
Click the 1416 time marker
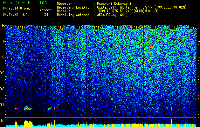[117, 27]
